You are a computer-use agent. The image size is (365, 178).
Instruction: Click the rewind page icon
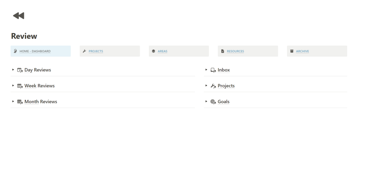[x=19, y=16]
